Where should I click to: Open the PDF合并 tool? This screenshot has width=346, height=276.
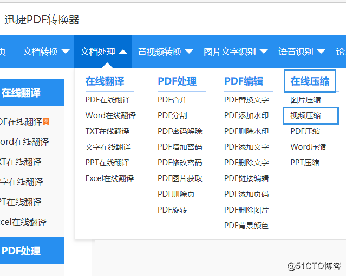tap(172, 100)
